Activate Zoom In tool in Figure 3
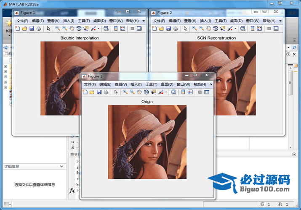The height and width of the screenshot is (210, 301). click(125, 92)
